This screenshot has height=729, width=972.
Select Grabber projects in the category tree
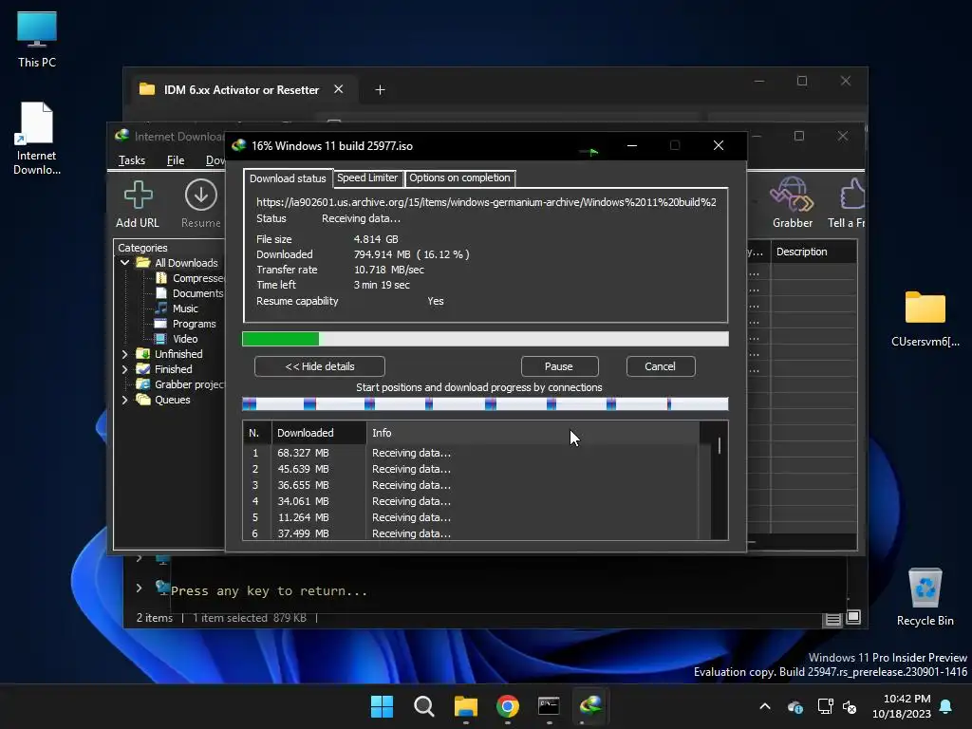pos(180,384)
